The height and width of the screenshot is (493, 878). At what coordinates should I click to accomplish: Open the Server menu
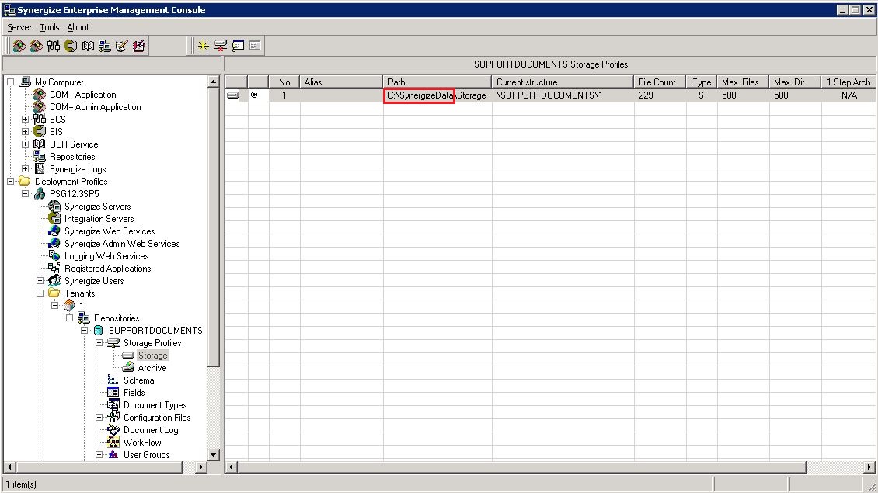[x=19, y=27]
